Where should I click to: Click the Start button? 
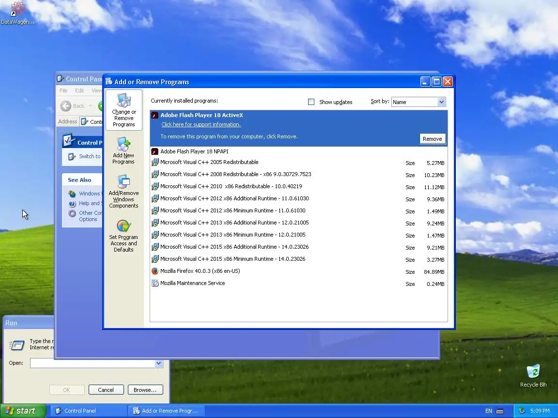23,411
